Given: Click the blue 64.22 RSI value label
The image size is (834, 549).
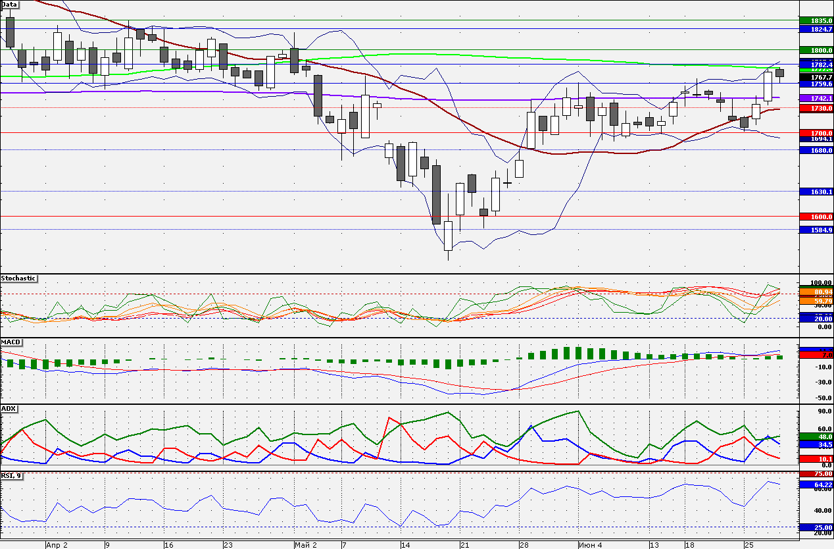Looking at the screenshot, I should pyautogui.click(x=816, y=484).
